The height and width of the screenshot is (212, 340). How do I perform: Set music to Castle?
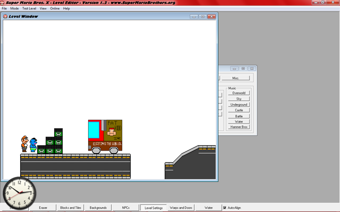(239, 110)
